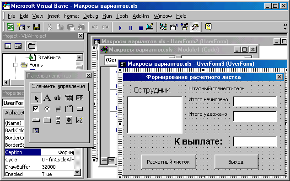Click the Insert UserForm toolbar icon
The height and width of the screenshot is (181, 290).
pyautogui.click(x=21, y=27)
